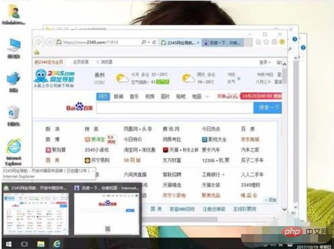Select the 视频 search tab
Image resolution: width=334 pixels, height=249 pixels.
point(150,97)
